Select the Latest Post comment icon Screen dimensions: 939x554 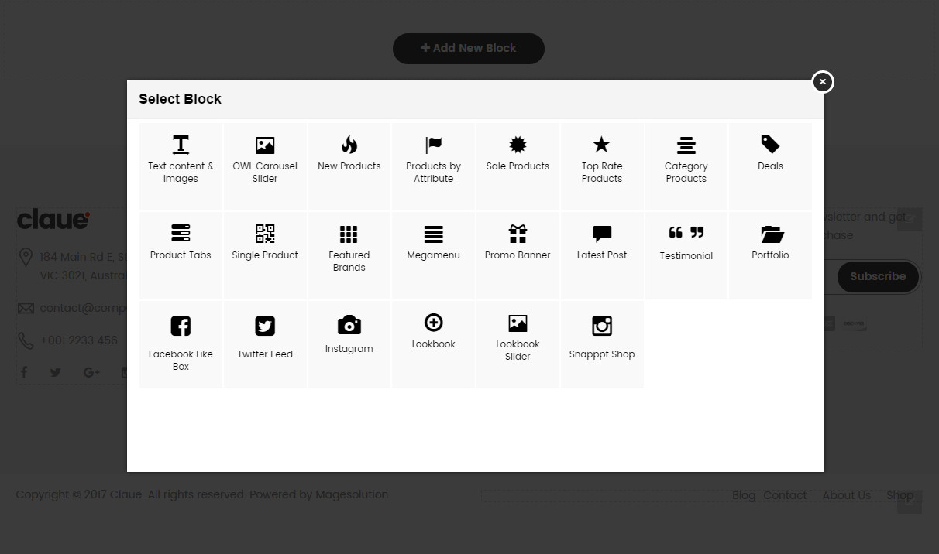tap(602, 234)
